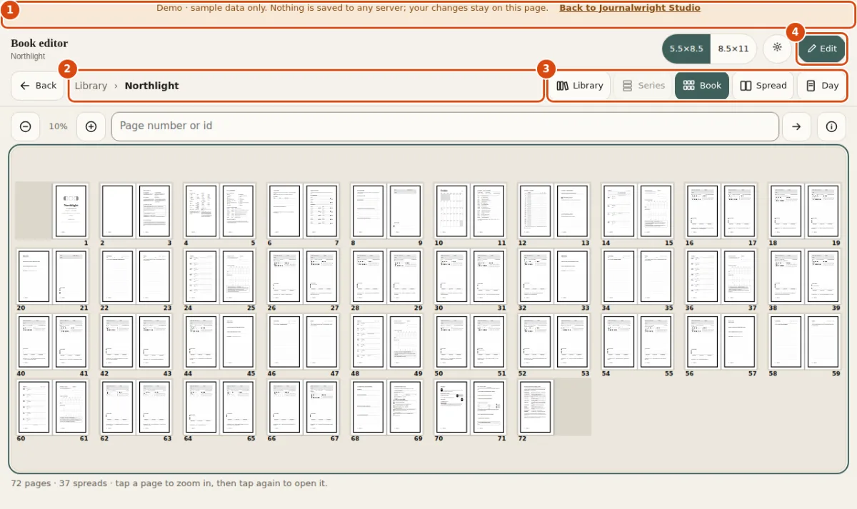This screenshot has width=857, height=509.
Task: Open page 15 thumbnail
Action: [x=656, y=211]
